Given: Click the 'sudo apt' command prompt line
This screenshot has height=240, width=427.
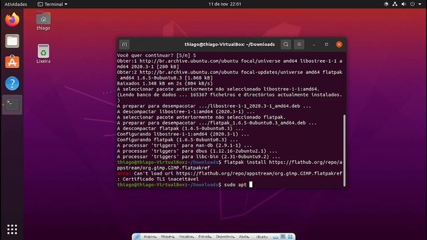Looking at the screenshot, I should click(x=184, y=185).
